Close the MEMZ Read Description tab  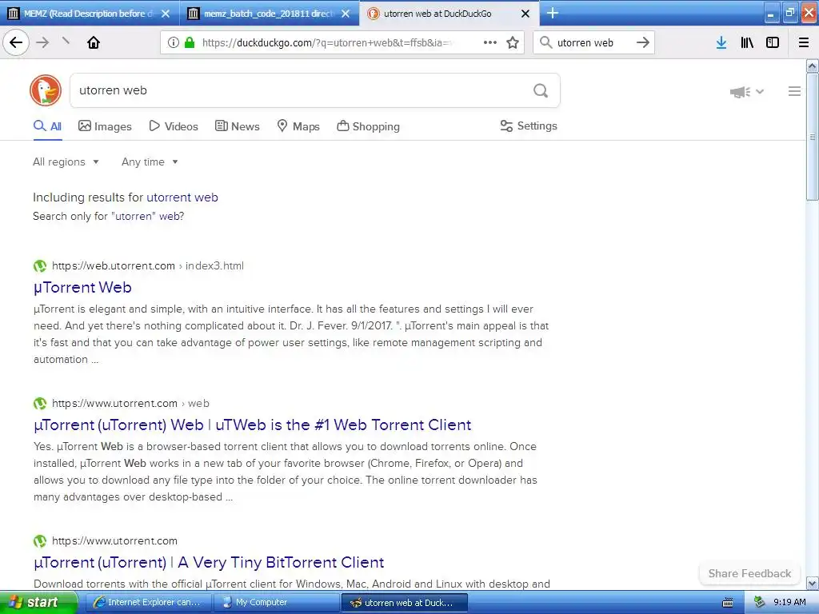(x=166, y=14)
